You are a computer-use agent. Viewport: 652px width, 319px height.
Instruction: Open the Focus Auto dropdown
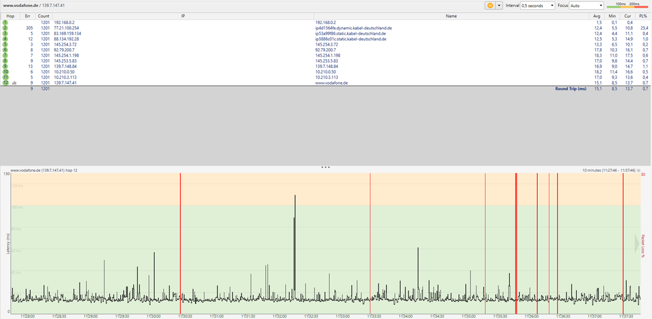point(584,5)
